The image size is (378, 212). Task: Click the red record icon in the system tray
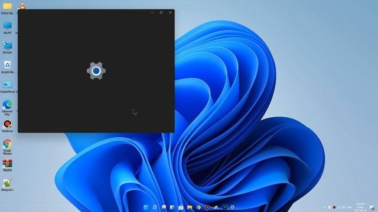click(x=334, y=207)
